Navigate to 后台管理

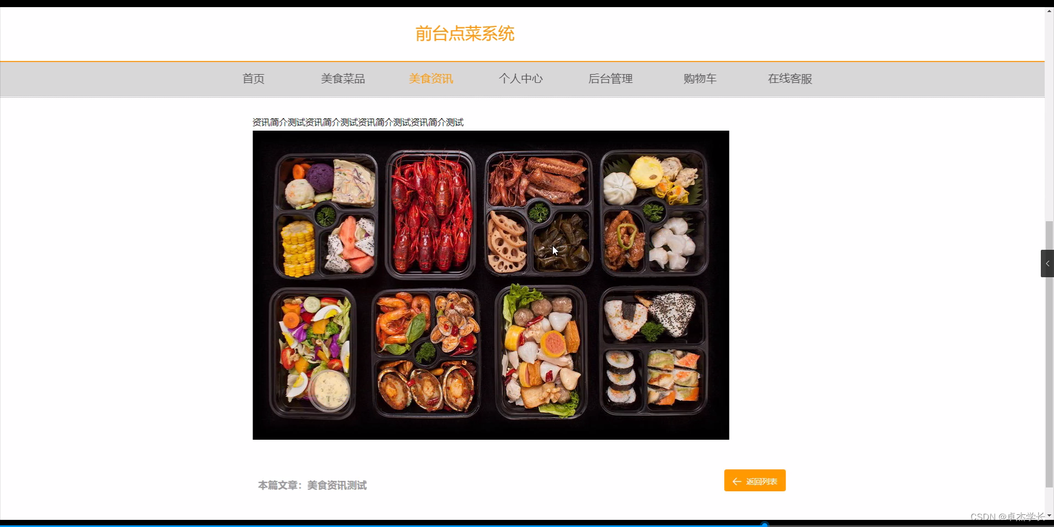click(610, 79)
